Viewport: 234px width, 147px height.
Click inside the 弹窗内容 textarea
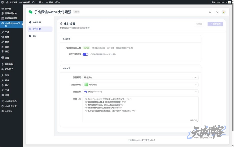[x=141, y=109]
